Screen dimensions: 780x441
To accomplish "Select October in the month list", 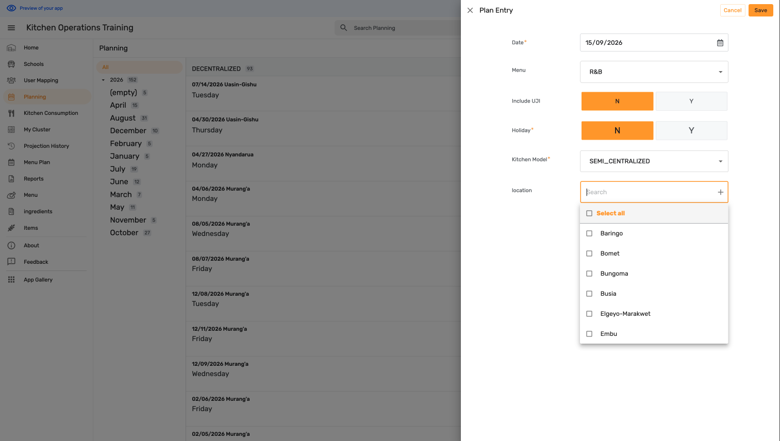I will point(124,233).
